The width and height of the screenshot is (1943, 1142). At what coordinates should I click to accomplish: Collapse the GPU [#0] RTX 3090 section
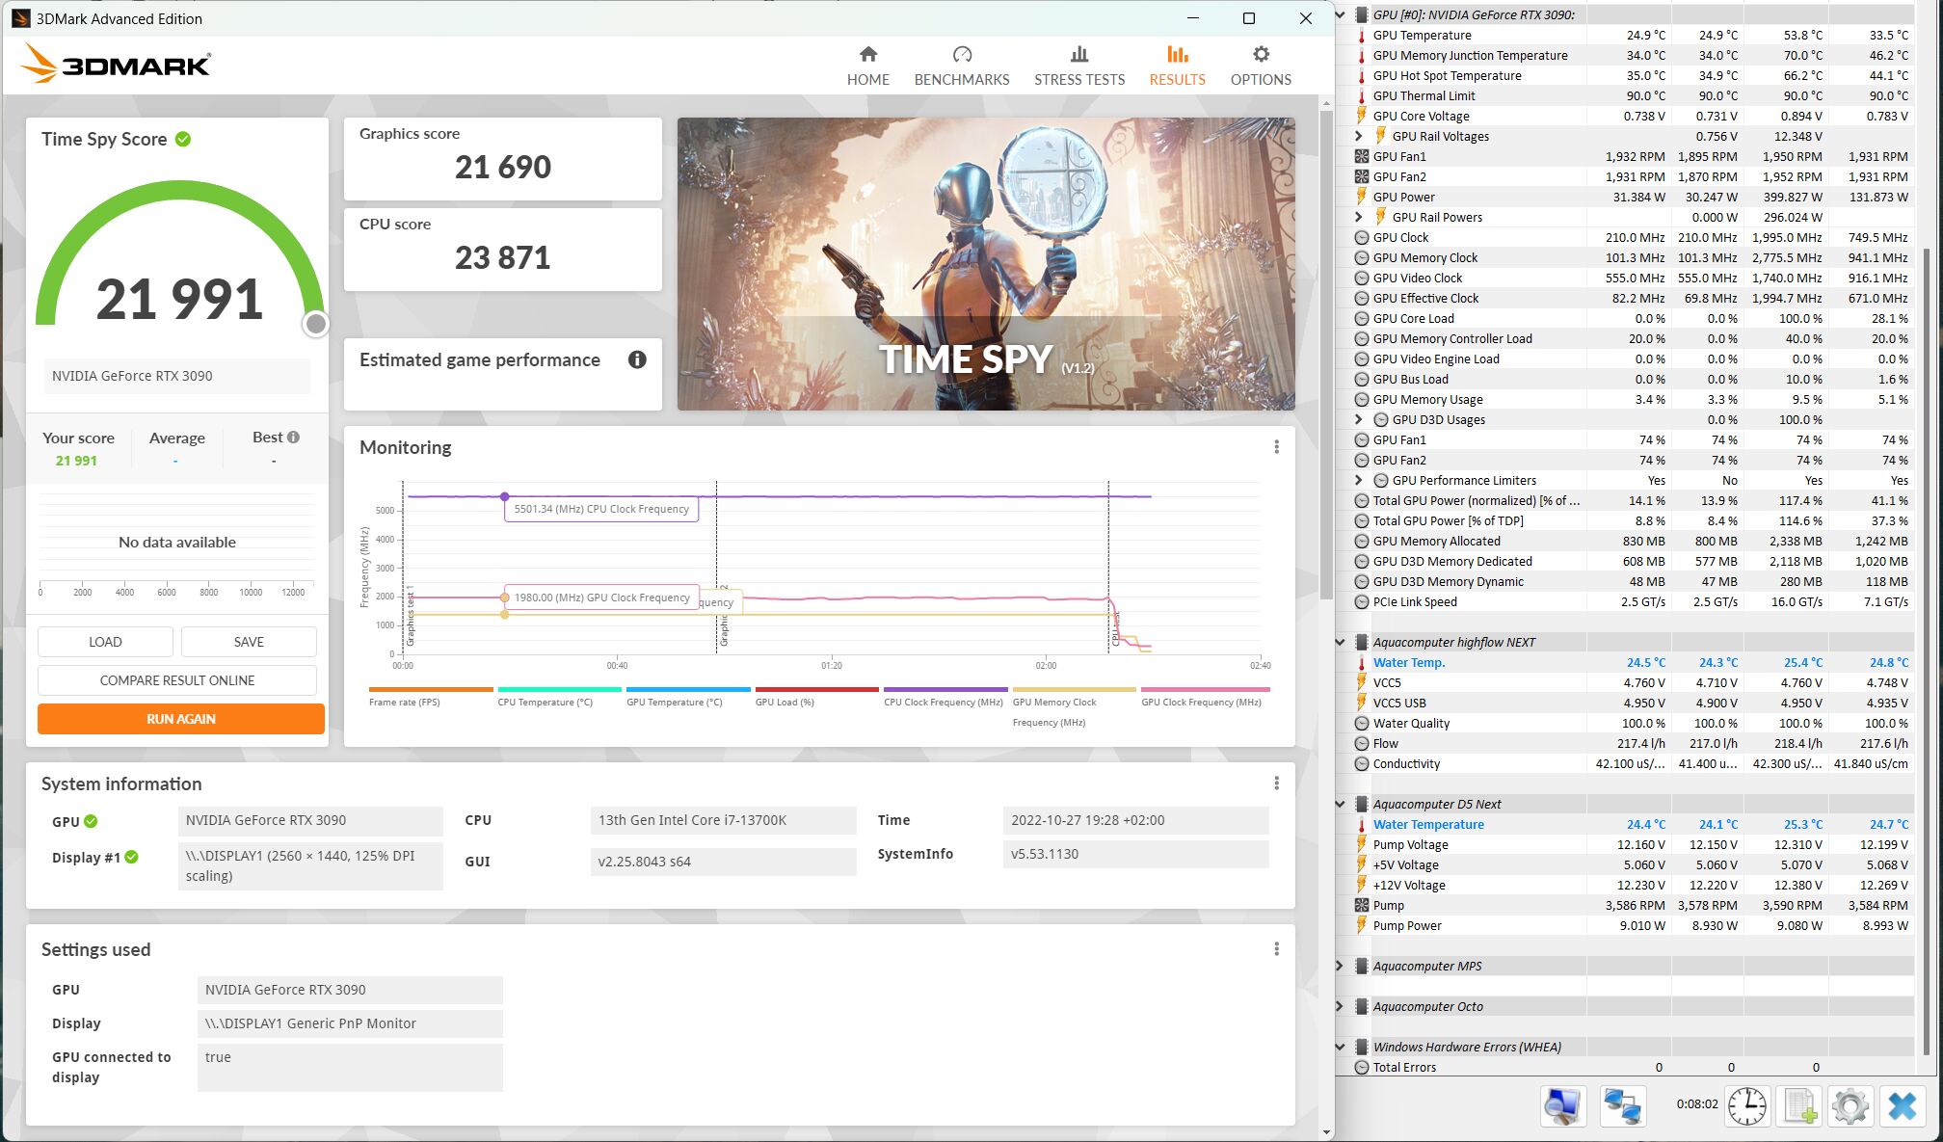click(1340, 14)
